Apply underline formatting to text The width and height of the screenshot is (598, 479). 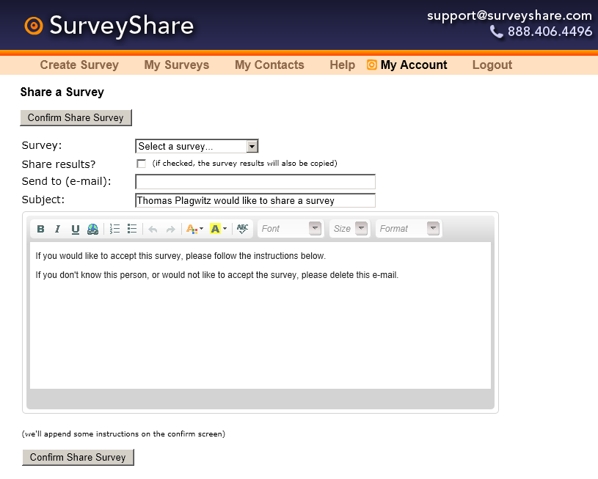tap(75, 229)
